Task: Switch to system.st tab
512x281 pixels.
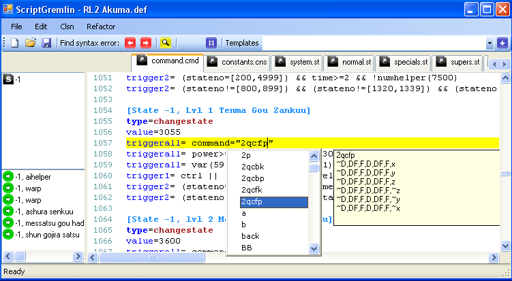Action: [297, 63]
